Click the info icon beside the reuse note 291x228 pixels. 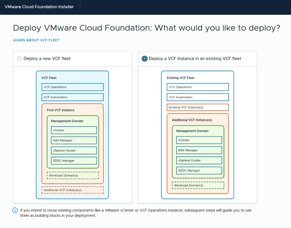click(15, 210)
